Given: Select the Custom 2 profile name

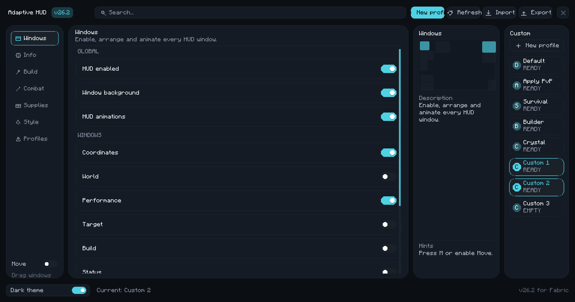Looking at the screenshot, I should (536, 183).
